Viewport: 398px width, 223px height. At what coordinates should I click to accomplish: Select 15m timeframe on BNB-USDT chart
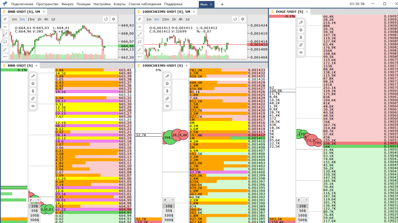[31, 19]
